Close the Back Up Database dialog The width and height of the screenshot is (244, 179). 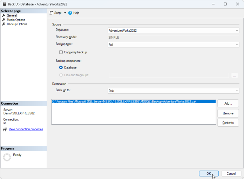click(237, 4)
